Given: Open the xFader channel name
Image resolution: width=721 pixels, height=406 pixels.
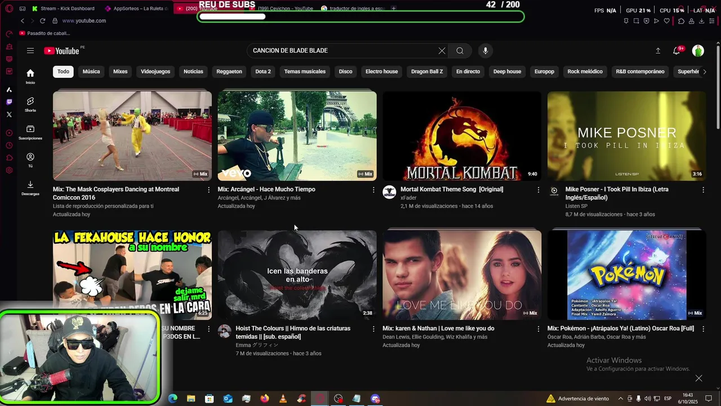Looking at the screenshot, I should [x=408, y=198].
